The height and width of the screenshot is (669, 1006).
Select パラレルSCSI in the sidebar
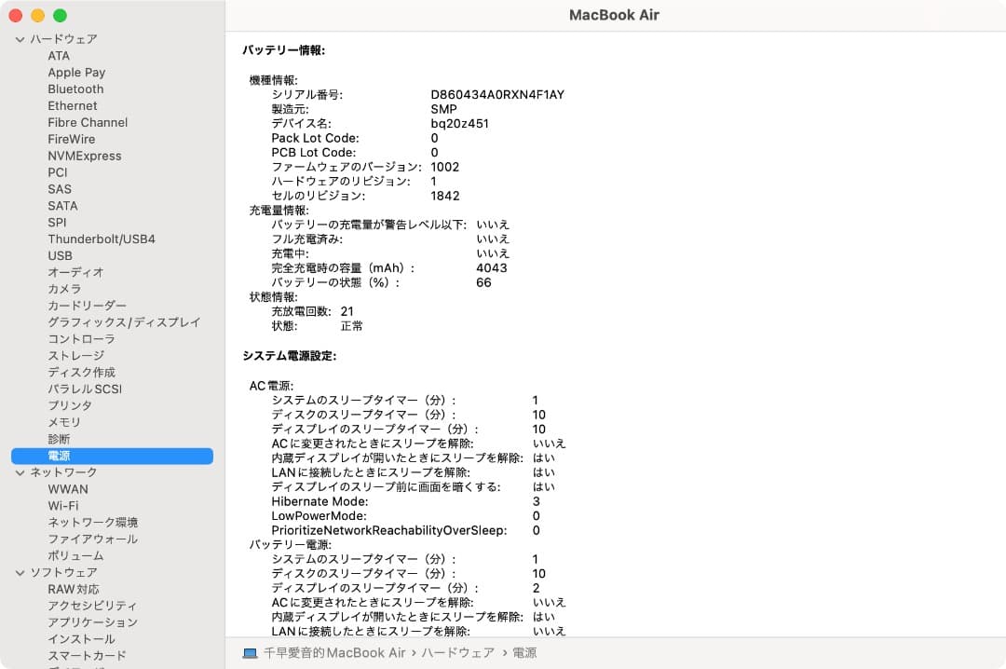click(85, 389)
